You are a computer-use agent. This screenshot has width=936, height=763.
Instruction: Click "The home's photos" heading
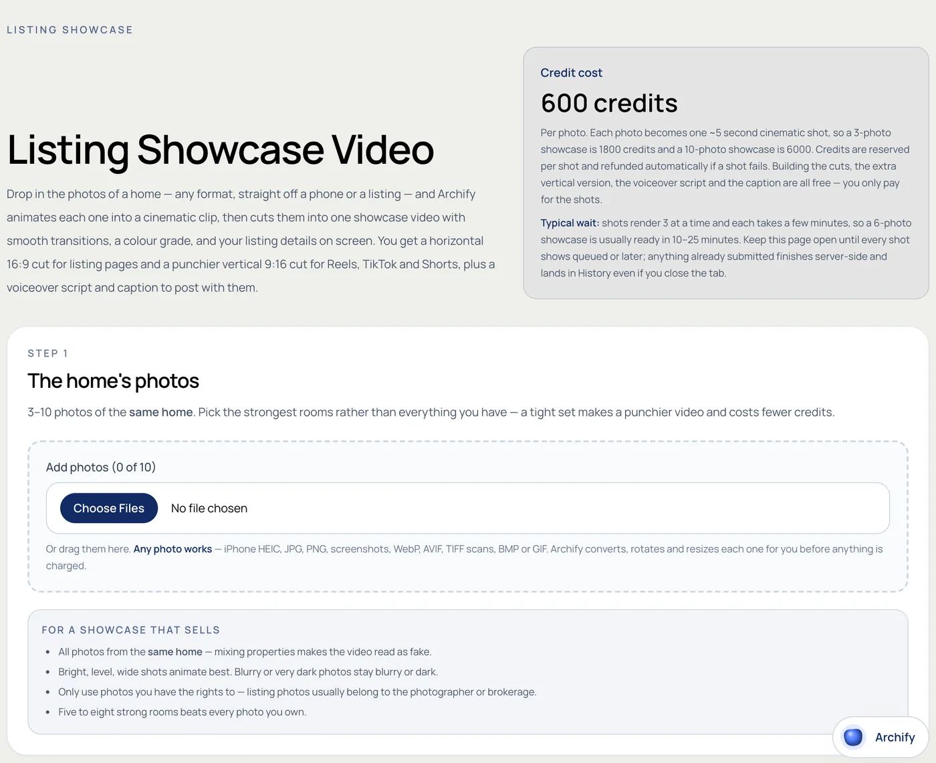(x=114, y=381)
